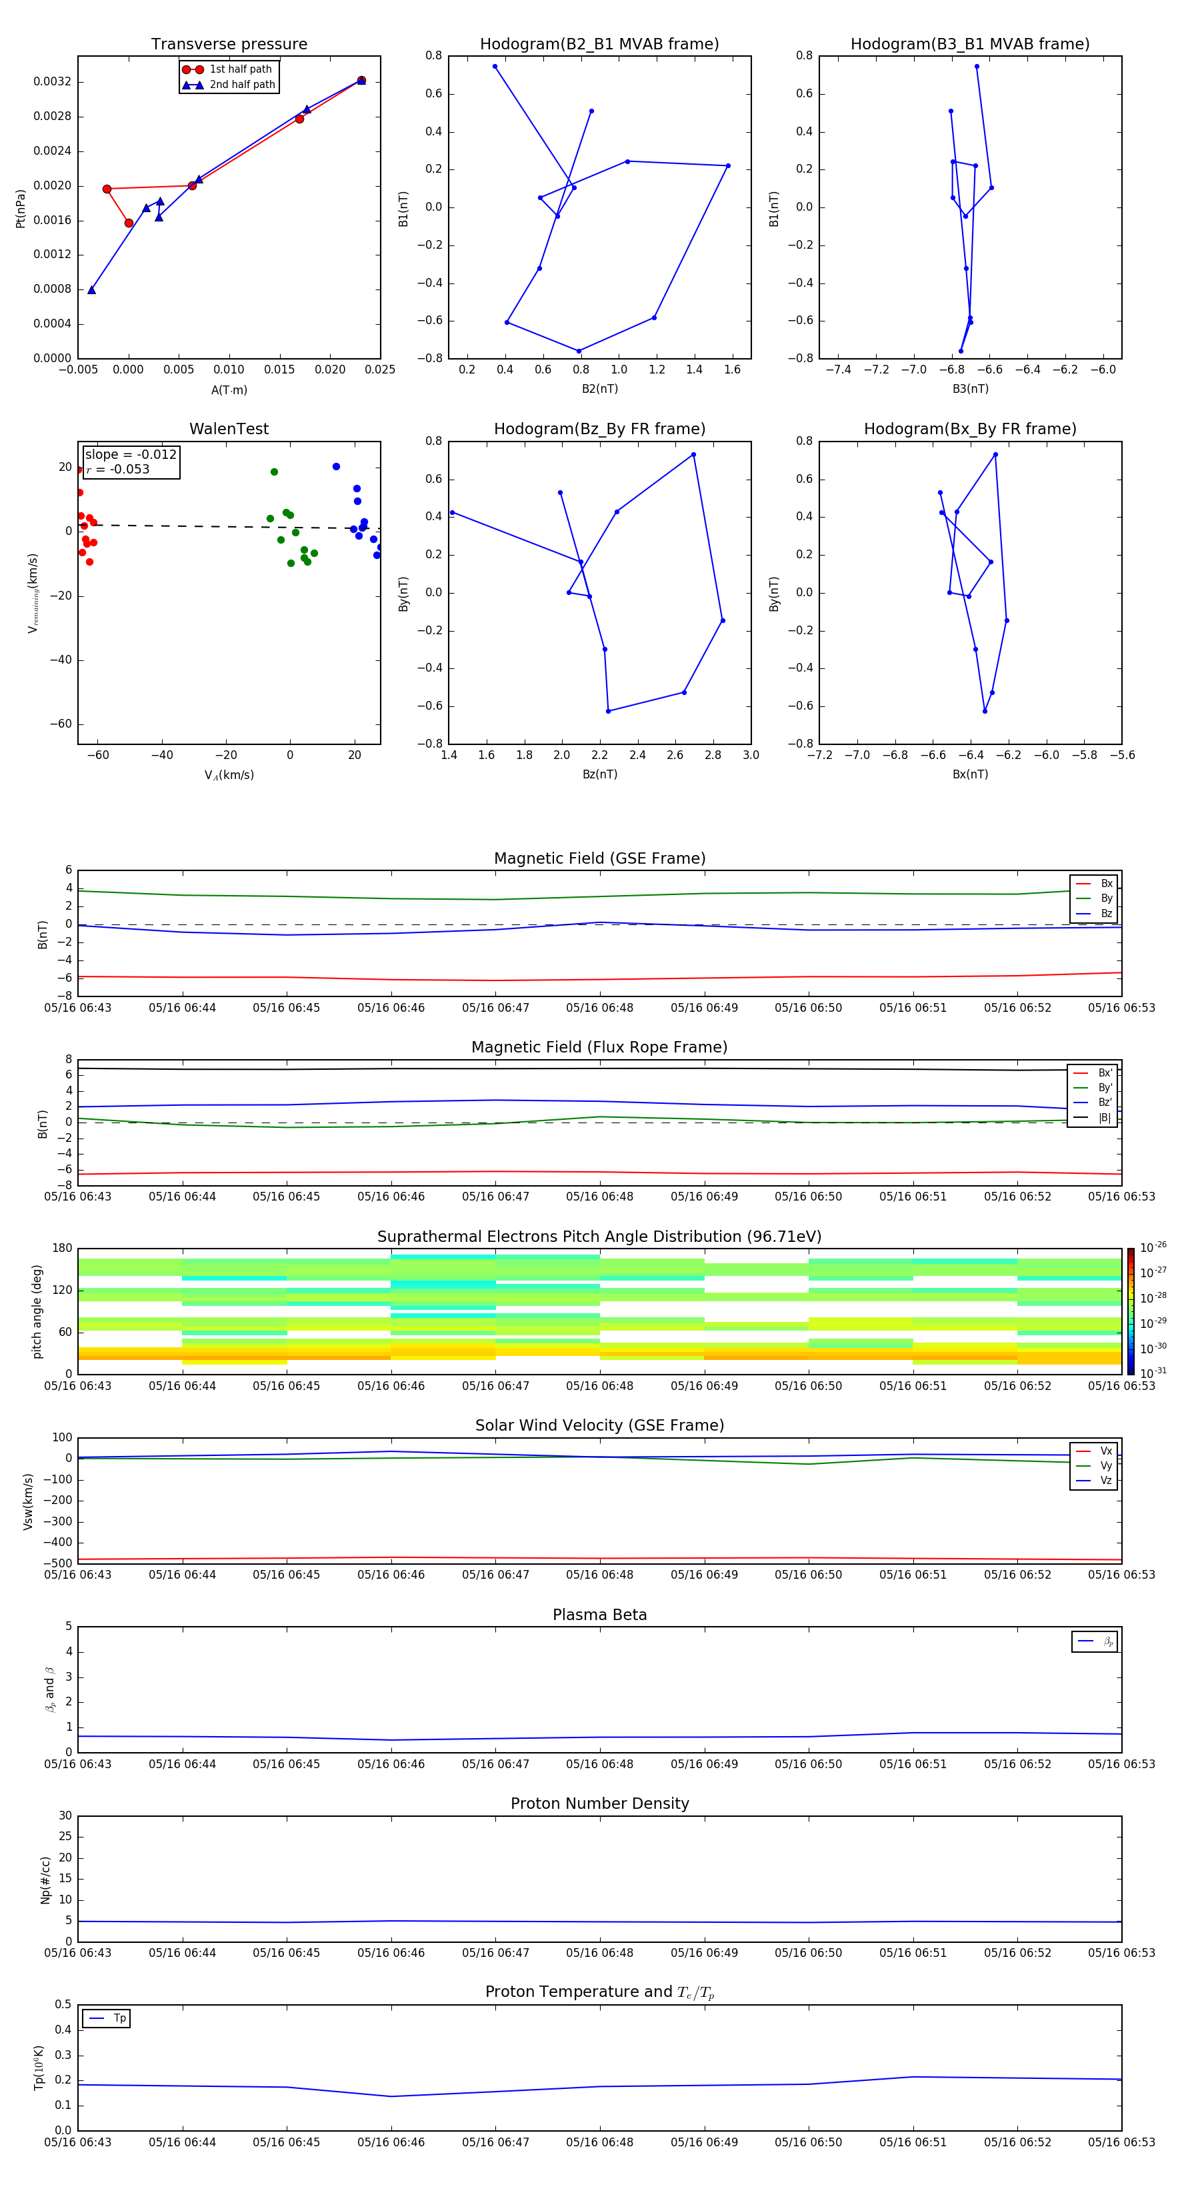This screenshot has width=1200, height=2201.
Task: Click the "Proton Number Density" title
Action: point(599,1803)
